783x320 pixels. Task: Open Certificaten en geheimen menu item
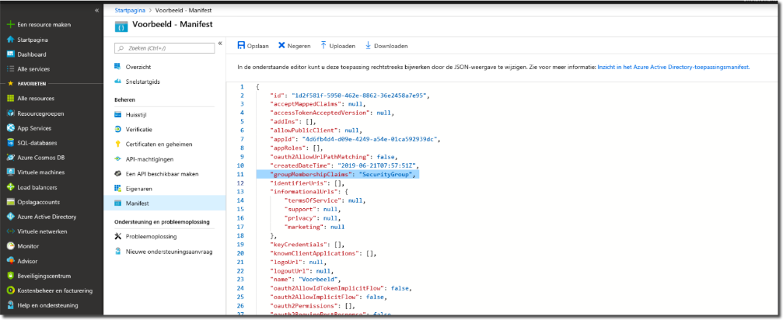[x=159, y=144]
